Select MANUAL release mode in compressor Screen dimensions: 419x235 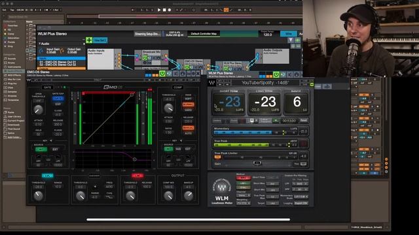pos(188,128)
